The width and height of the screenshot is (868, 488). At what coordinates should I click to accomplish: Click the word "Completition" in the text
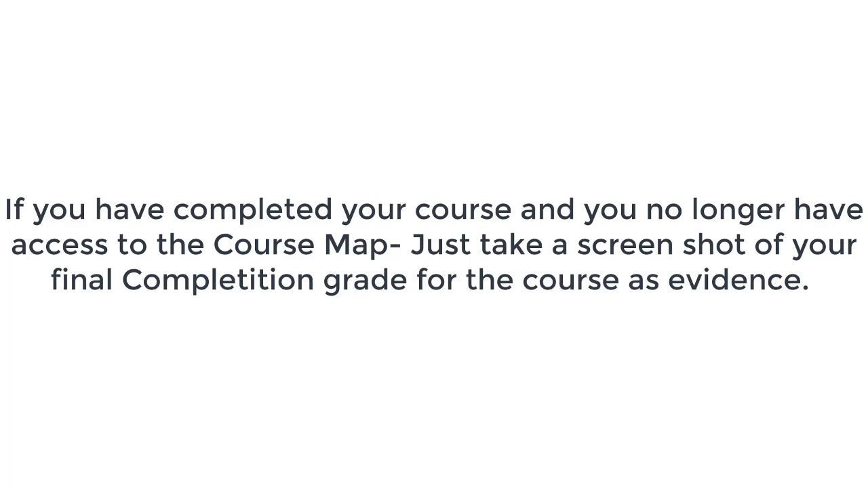click(217, 280)
